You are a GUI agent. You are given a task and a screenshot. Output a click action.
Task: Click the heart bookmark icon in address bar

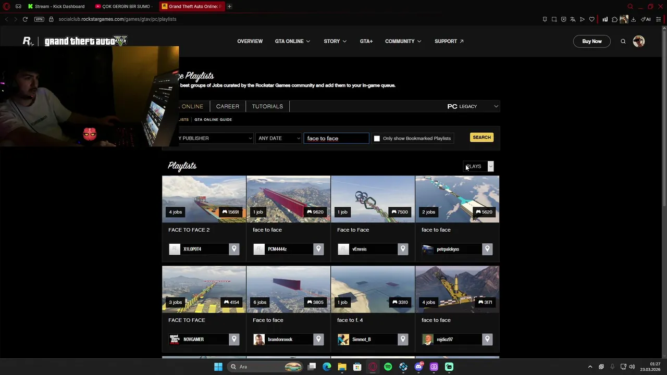[x=591, y=19]
